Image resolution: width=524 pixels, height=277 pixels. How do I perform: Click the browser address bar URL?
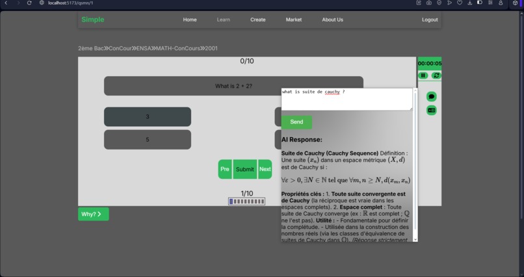(70, 3)
